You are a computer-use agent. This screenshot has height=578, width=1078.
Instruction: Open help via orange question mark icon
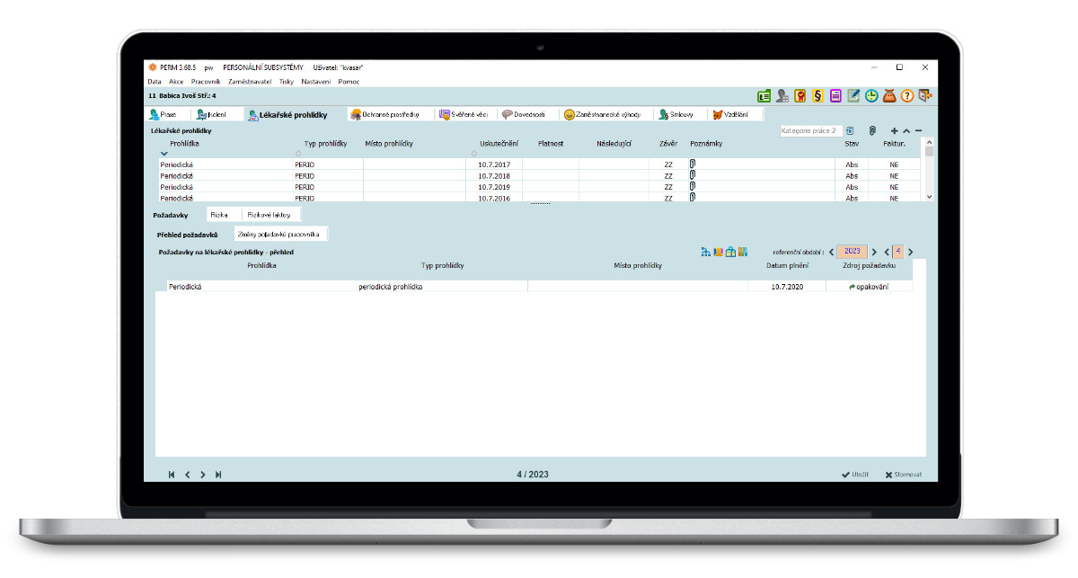[x=907, y=95]
